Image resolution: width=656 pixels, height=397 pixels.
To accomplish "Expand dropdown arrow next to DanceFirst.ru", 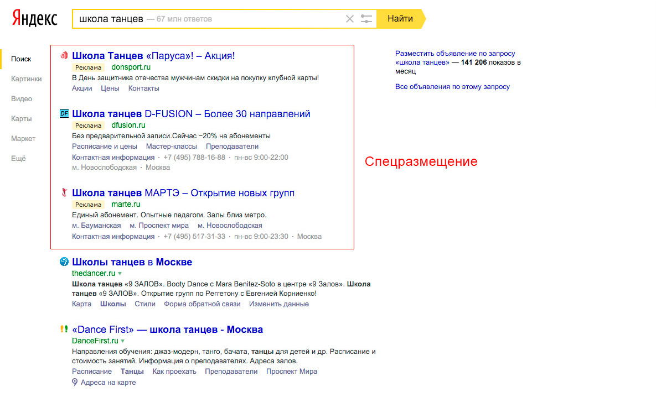I will tap(123, 341).
